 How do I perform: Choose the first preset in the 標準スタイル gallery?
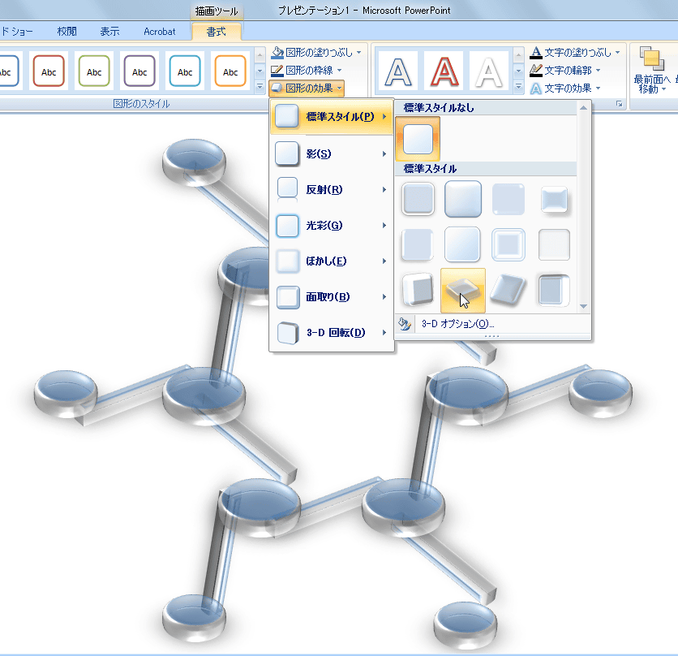click(418, 199)
